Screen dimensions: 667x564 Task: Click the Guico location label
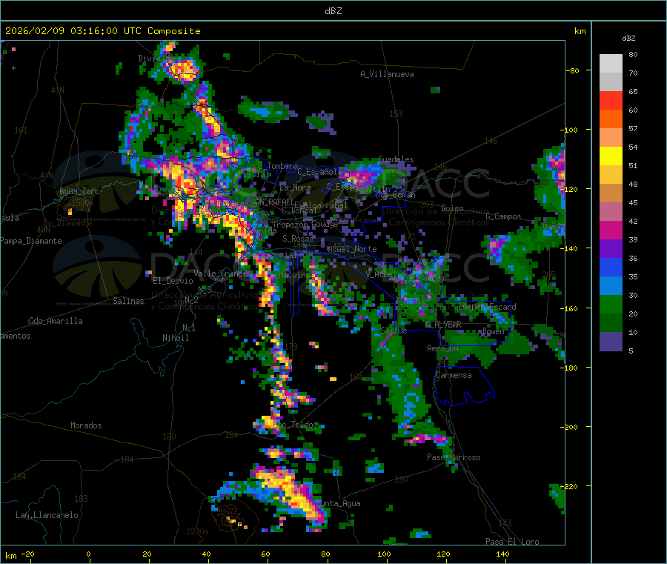click(452, 208)
